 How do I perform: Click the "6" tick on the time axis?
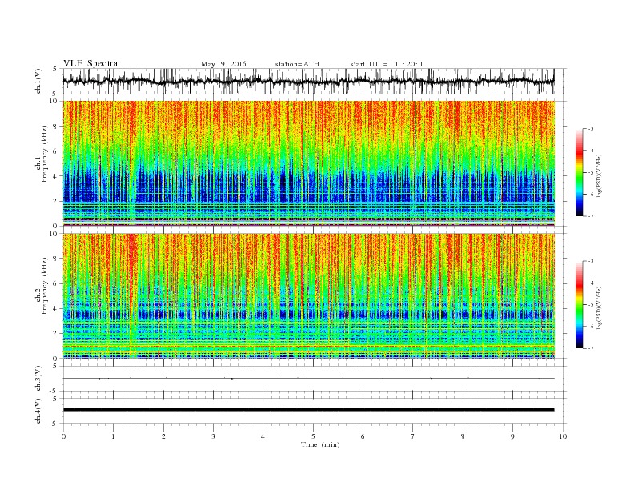pos(363,436)
